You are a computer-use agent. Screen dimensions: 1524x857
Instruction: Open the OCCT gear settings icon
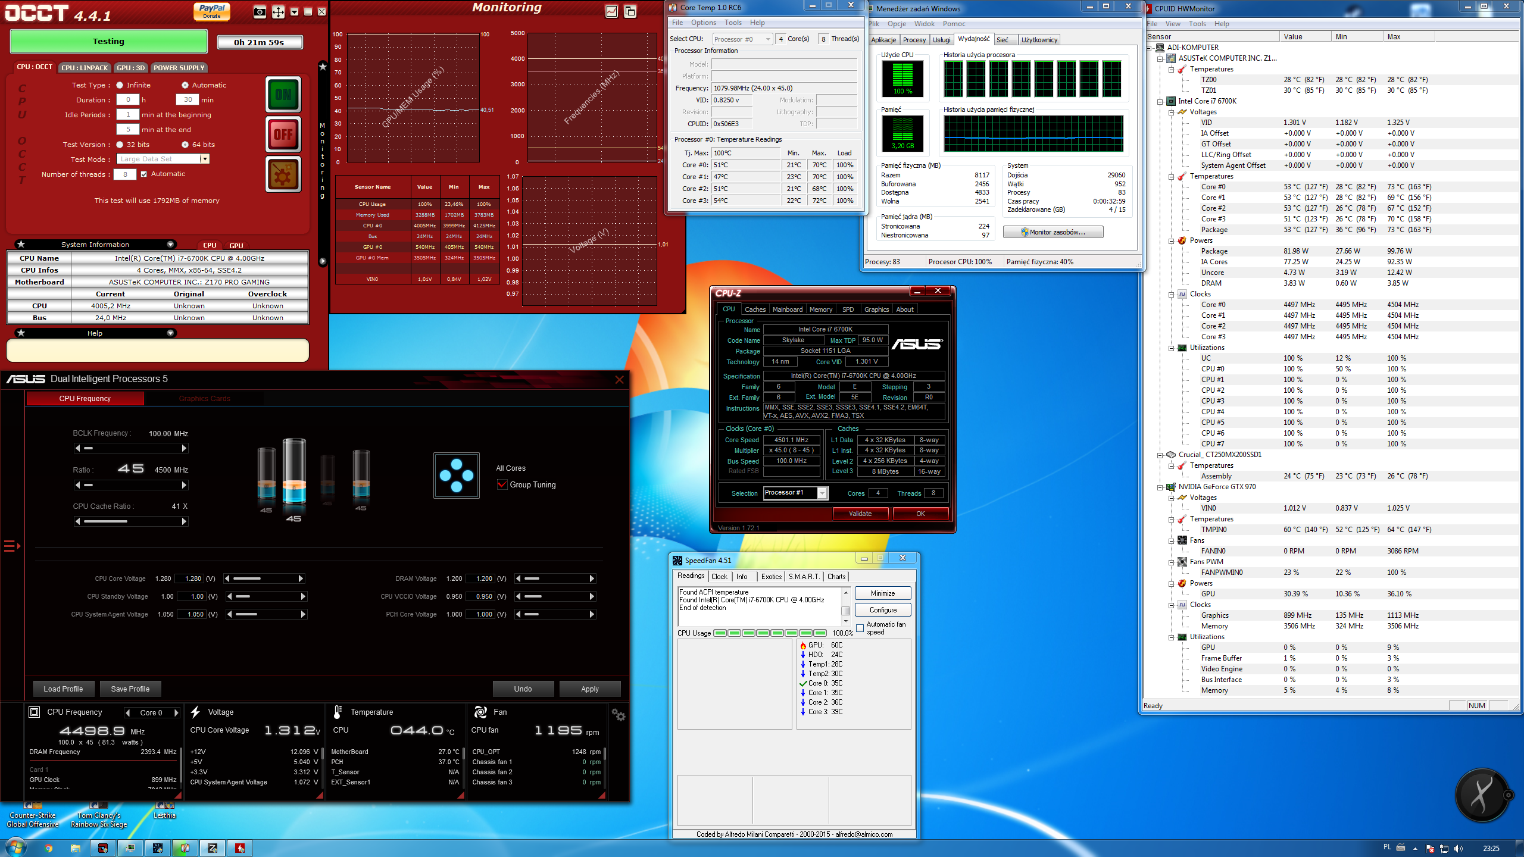point(283,174)
